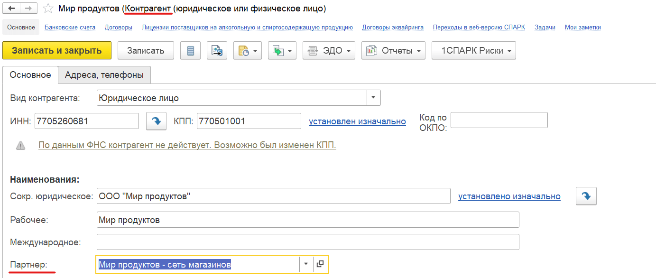Click the Международное name input field
This screenshot has height=278, width=656.
tap(308, 242)
